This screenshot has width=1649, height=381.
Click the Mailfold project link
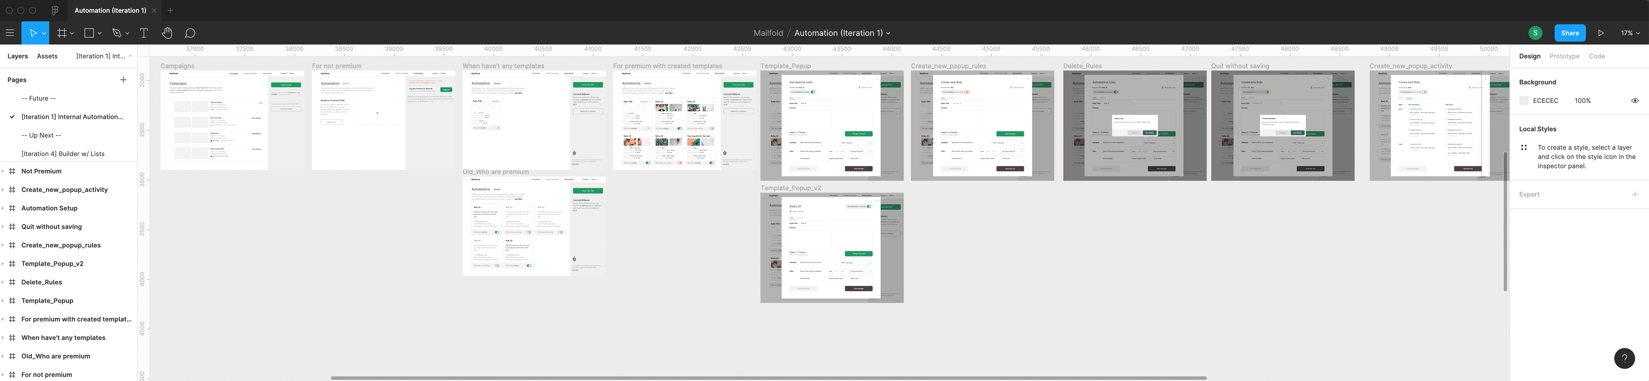[x=768, y=33]
